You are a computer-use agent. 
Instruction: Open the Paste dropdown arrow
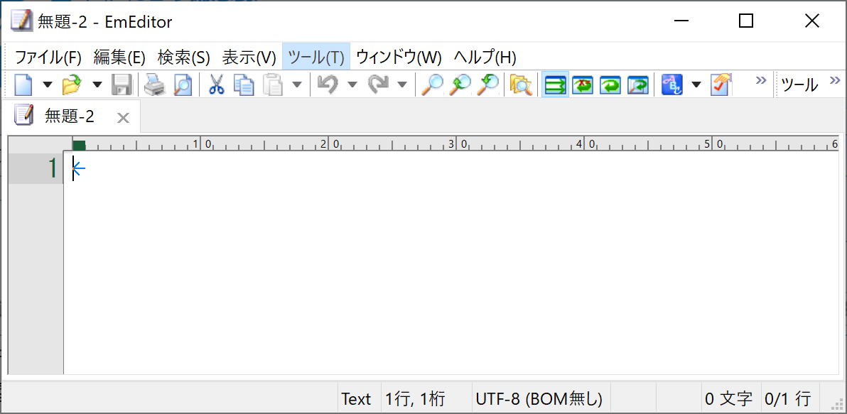(x=297, y=85)
